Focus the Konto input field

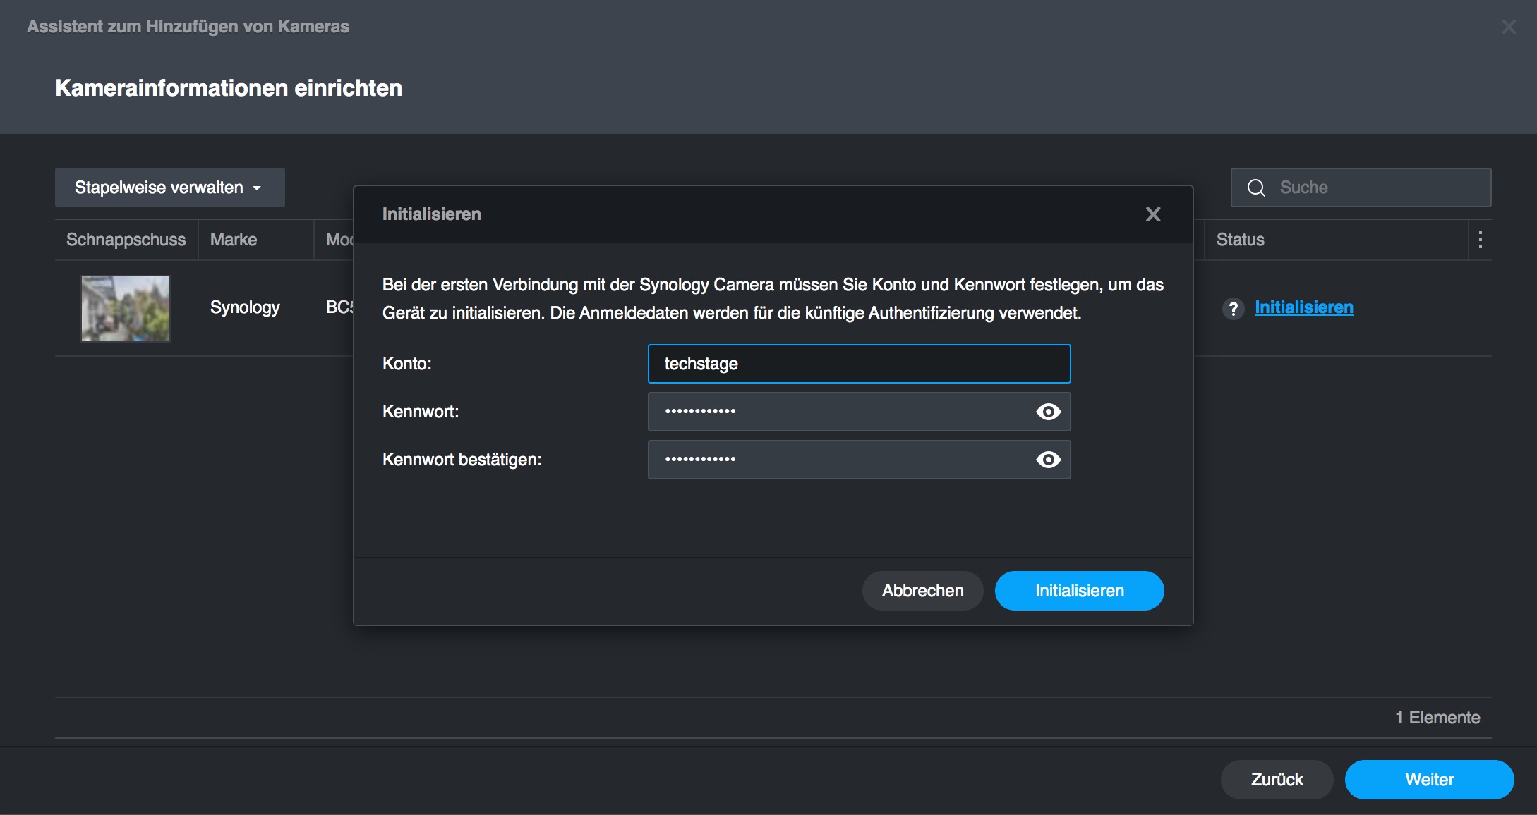click(858, 364)
